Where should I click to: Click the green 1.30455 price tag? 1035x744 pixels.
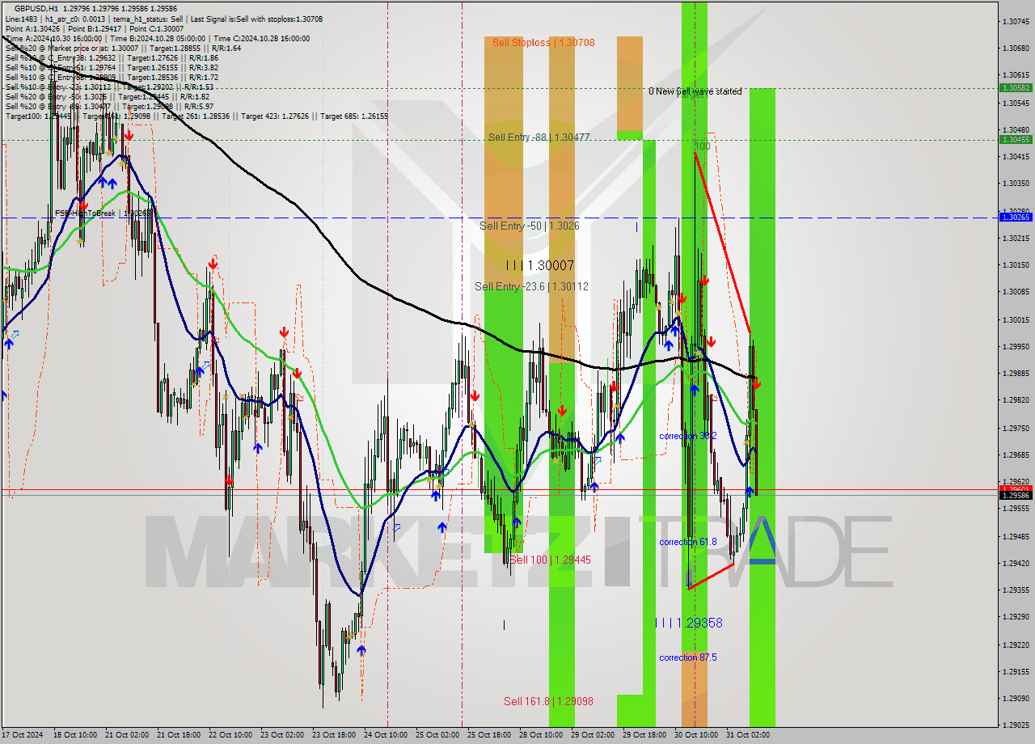click(1016, 139)
